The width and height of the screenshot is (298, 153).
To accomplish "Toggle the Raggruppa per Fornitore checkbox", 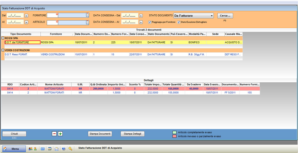I will (x=150, y=22).
